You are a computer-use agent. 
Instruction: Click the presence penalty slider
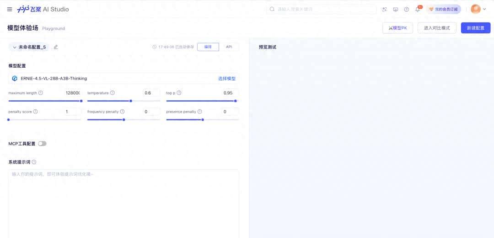pyautogui.click(x=202, y=120)
